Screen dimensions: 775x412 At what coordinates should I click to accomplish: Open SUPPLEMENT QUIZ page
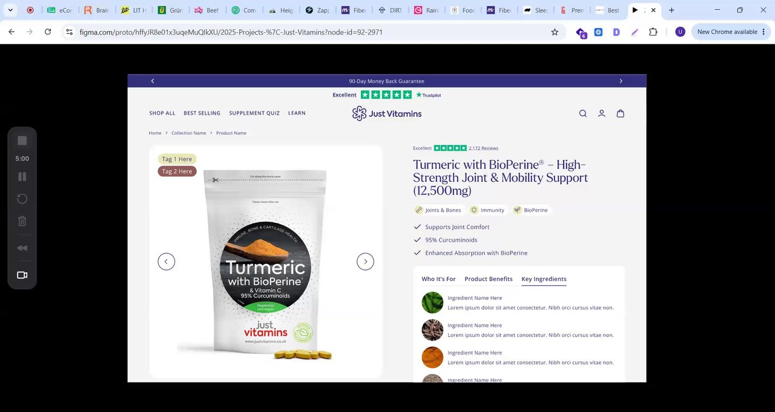pyautogui.click(x=254, y=113)
